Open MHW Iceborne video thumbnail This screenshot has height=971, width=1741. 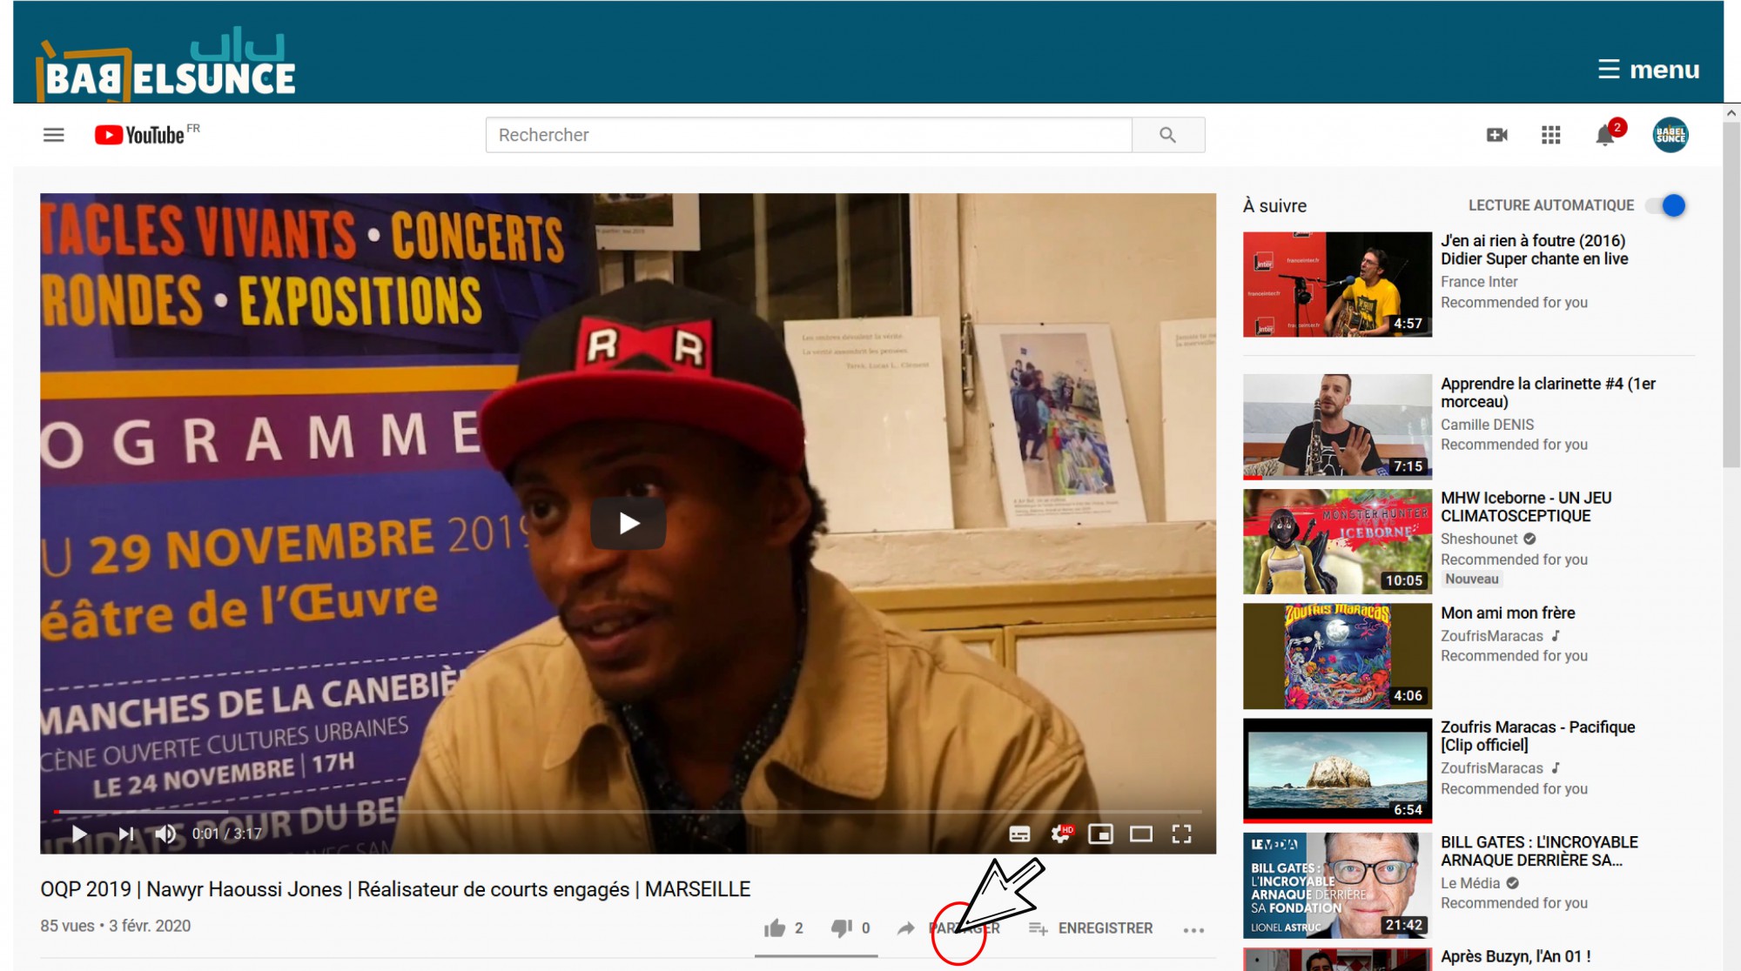tap(1337, 541)
